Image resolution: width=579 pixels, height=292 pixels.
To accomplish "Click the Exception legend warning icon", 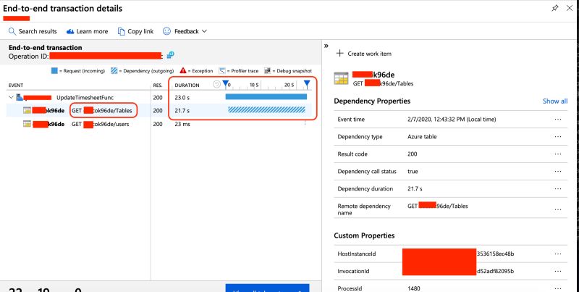I will 183,70.
